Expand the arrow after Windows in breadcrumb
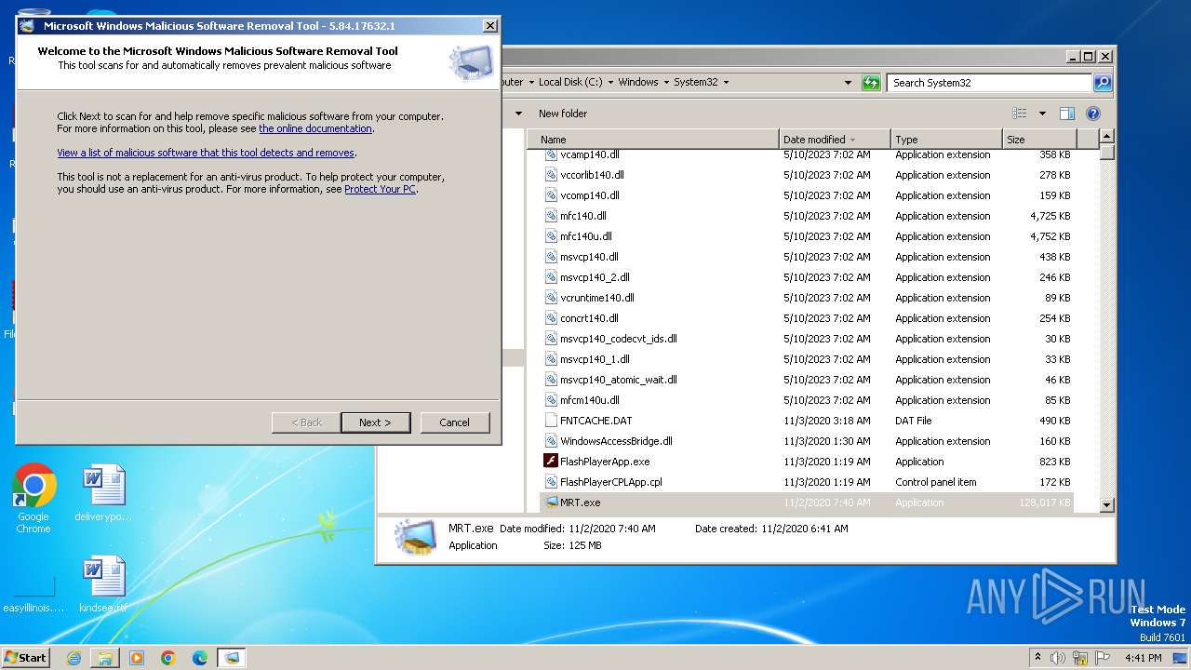This screenshot has width=1191, height=670. (x=666, y=82)
